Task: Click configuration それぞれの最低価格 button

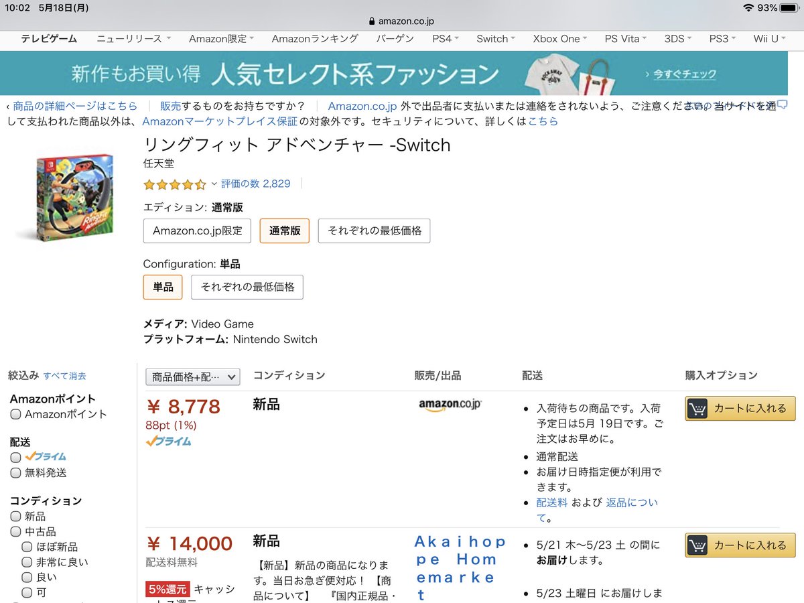Action: pyautogui.click(x=247, y=287)
